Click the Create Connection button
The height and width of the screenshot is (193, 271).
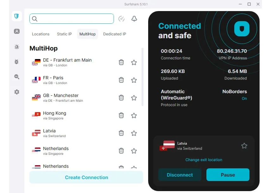coord(86,177)
